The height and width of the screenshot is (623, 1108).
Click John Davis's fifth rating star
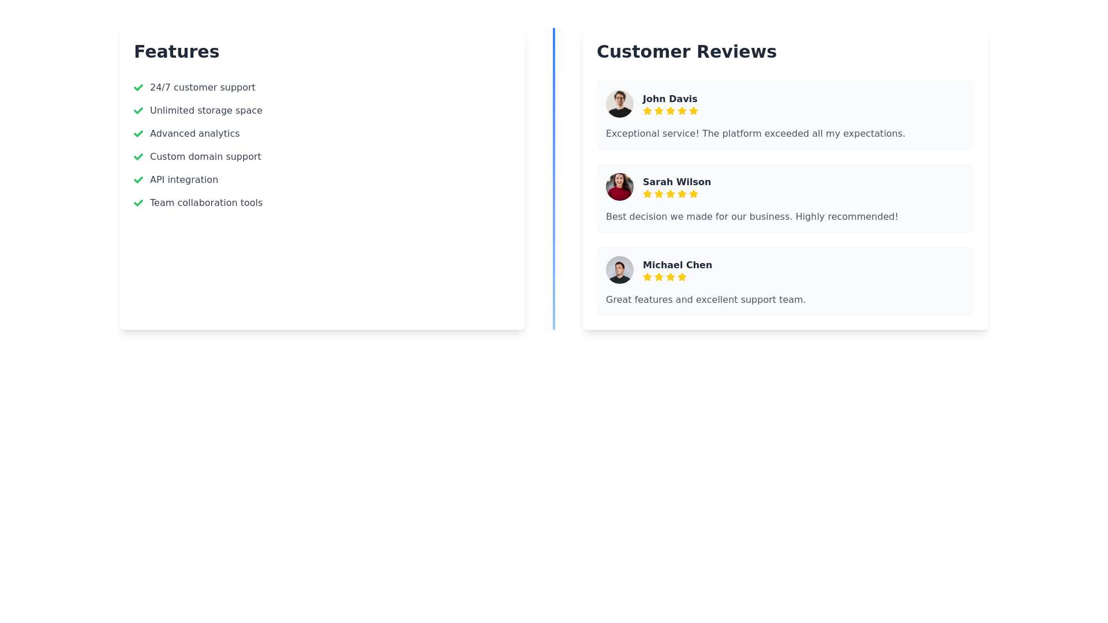pos(694,111)
